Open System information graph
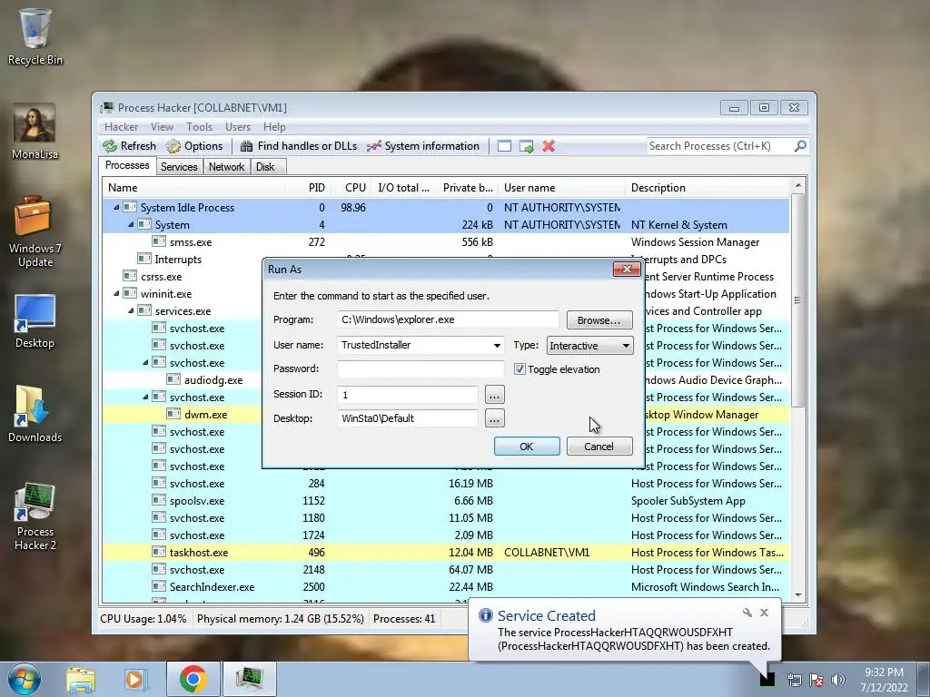930x697 pixels. click(423, 146)
